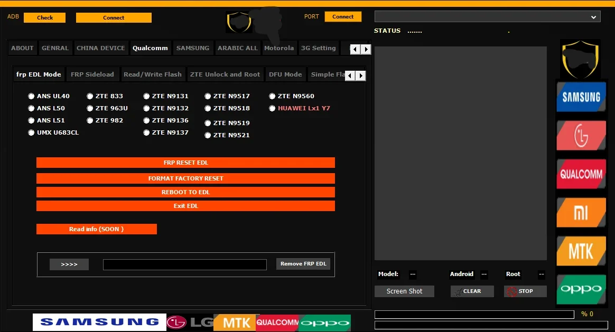Select the ZTE 963U radio button
Viewport: 615px width, 332px height.
pyautogui.click(x=90, y=108)
